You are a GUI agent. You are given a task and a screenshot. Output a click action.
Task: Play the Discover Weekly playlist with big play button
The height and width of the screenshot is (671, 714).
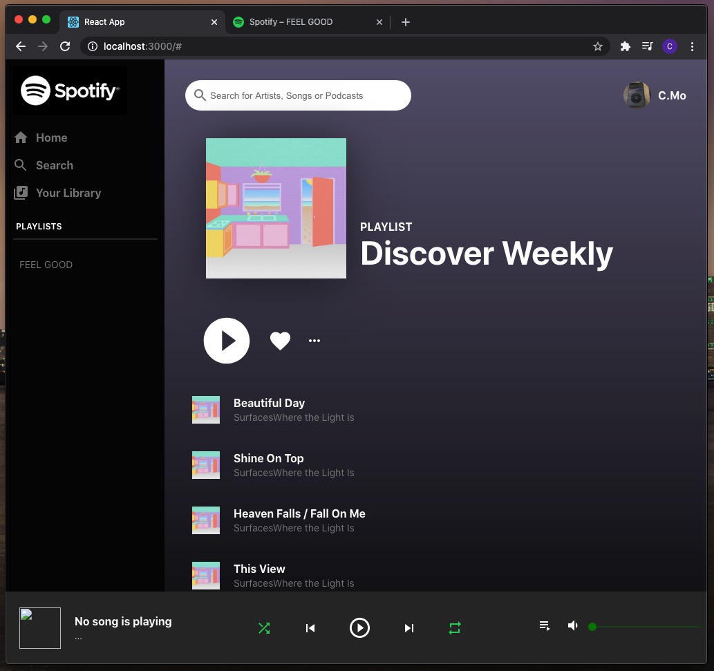[x=226, y=341]
